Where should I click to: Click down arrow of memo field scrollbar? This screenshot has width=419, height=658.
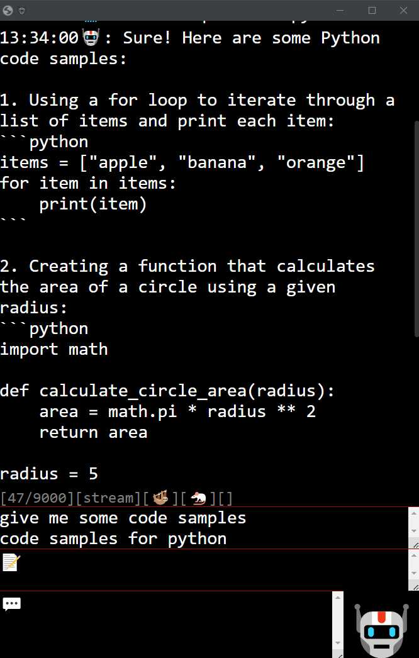coord(413,573)
